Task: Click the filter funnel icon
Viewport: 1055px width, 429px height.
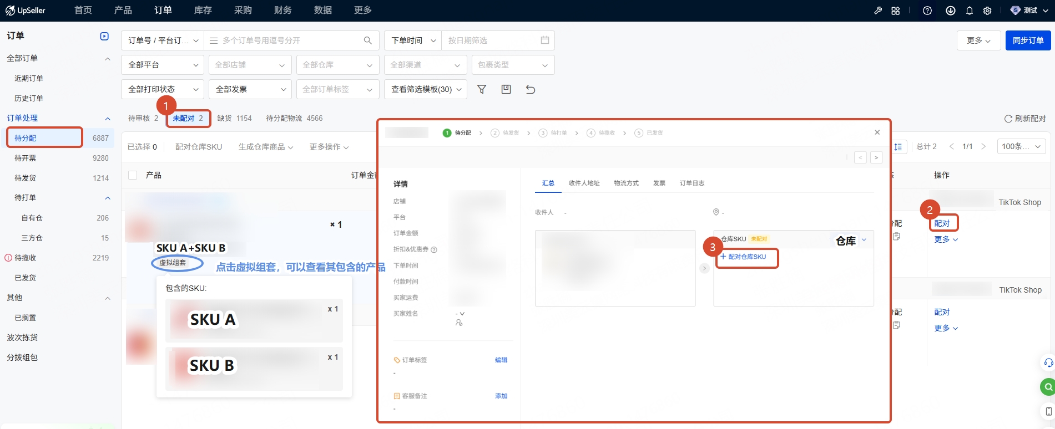Action: (482, 89)
